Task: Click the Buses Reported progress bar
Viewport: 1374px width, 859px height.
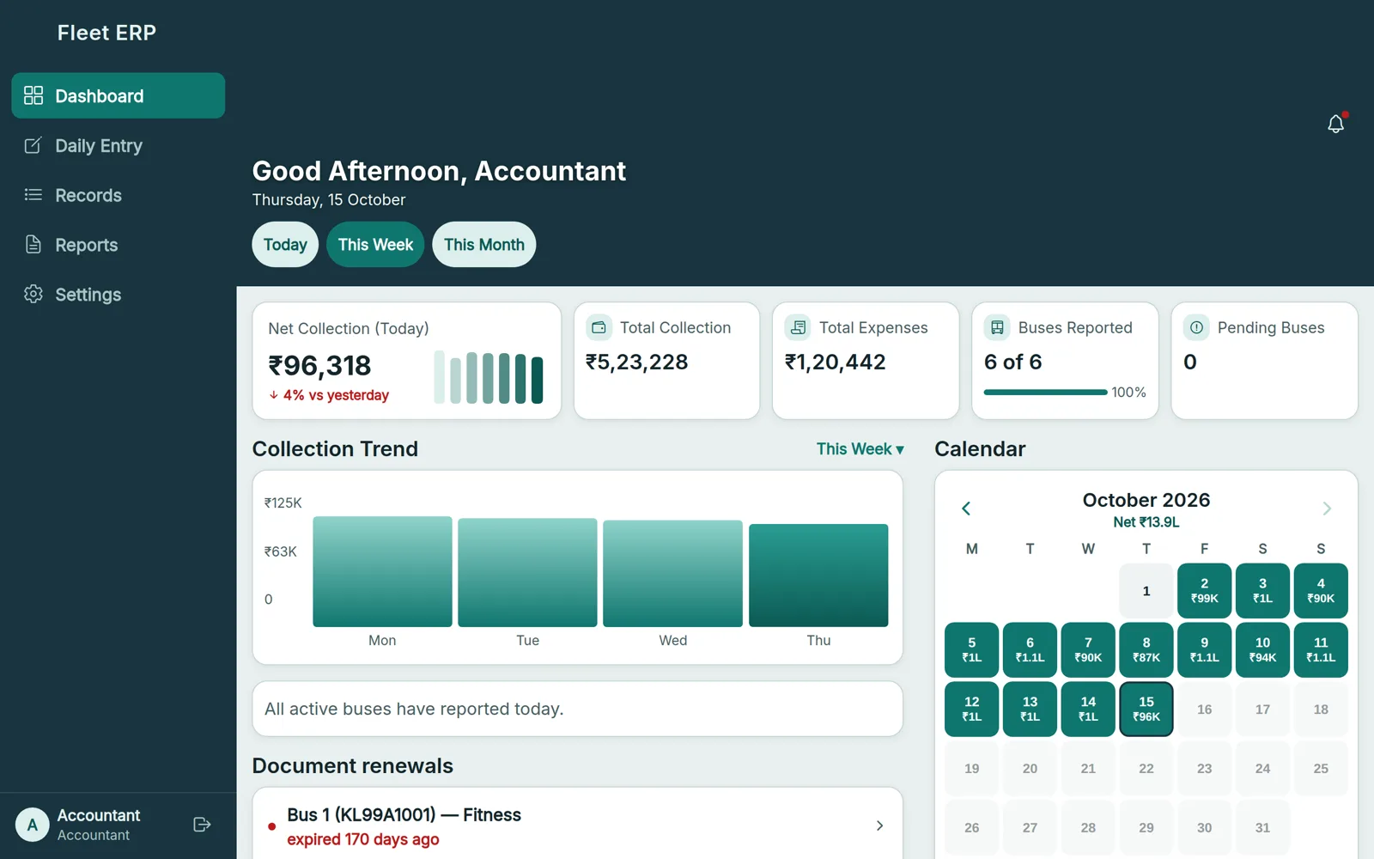Action: click(x=1045, y=393)
